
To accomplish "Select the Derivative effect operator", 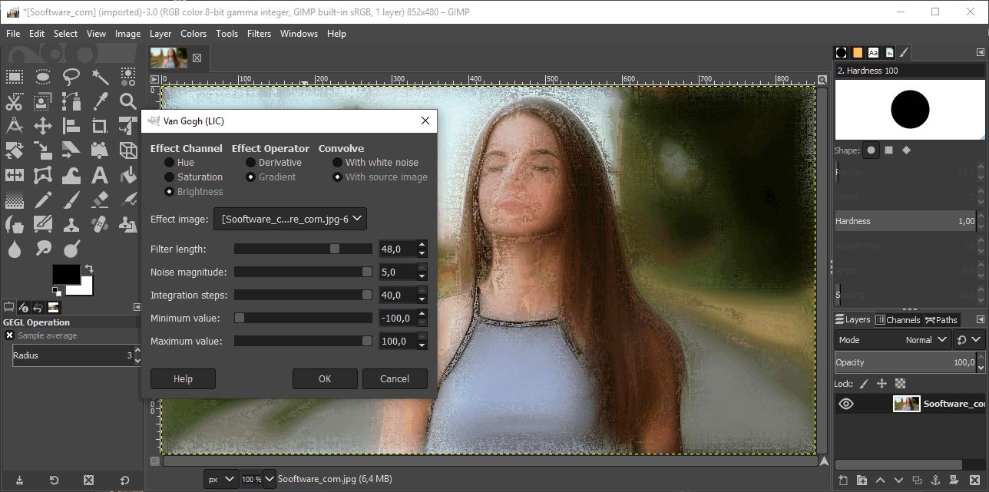I will coord(250,162).
